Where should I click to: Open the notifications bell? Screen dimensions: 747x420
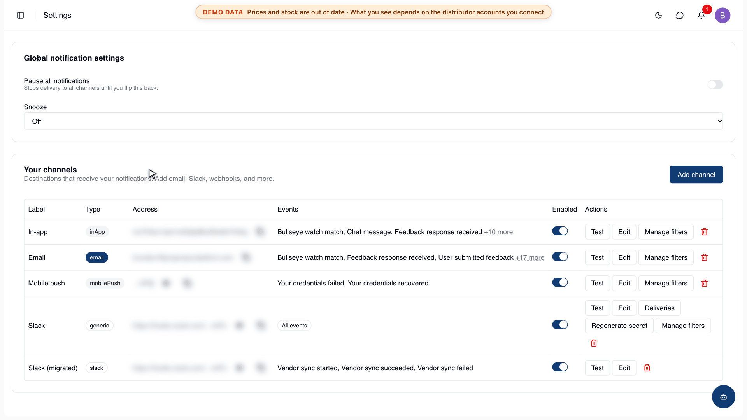click(x=701, y=15)
